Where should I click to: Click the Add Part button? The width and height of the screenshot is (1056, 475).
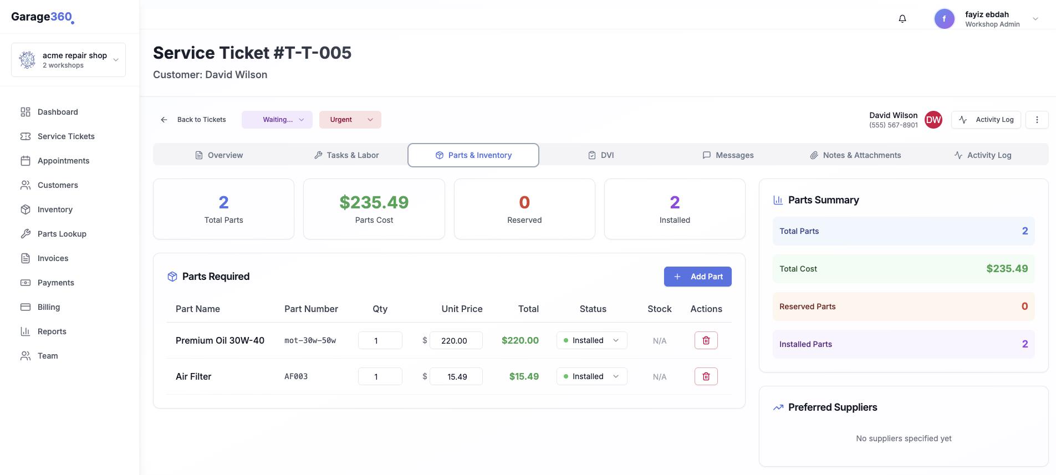(697, 277)
